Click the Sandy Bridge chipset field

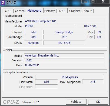[64, 32]
